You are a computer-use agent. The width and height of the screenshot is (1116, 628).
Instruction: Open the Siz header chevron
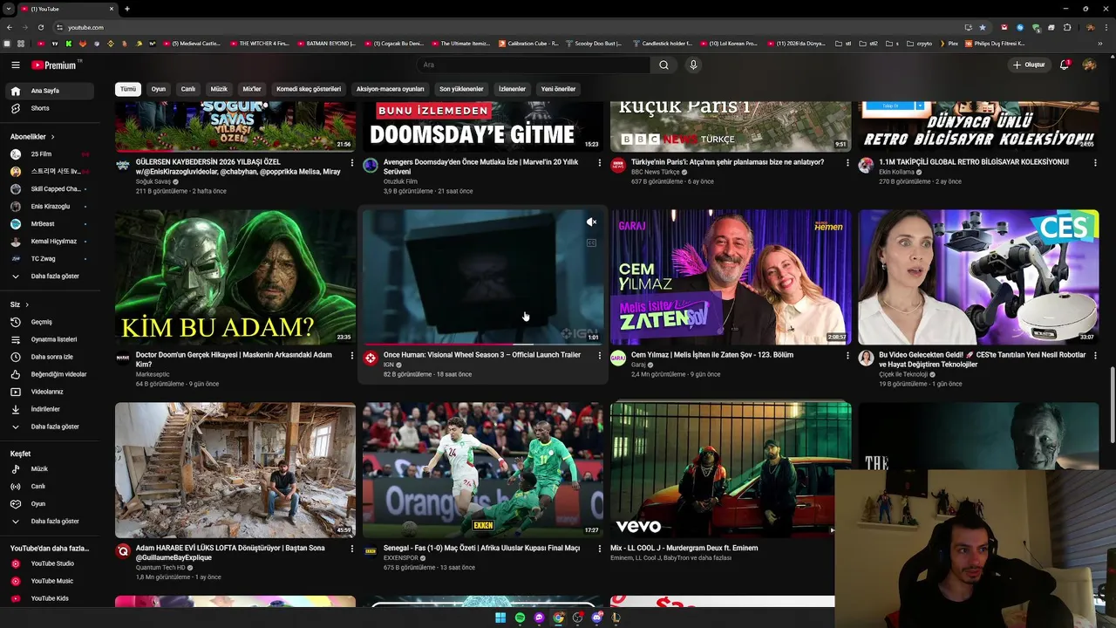27,304
